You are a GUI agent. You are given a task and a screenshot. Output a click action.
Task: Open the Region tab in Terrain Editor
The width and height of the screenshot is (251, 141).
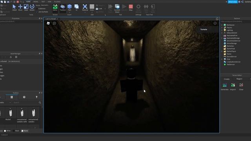point(239,79)
